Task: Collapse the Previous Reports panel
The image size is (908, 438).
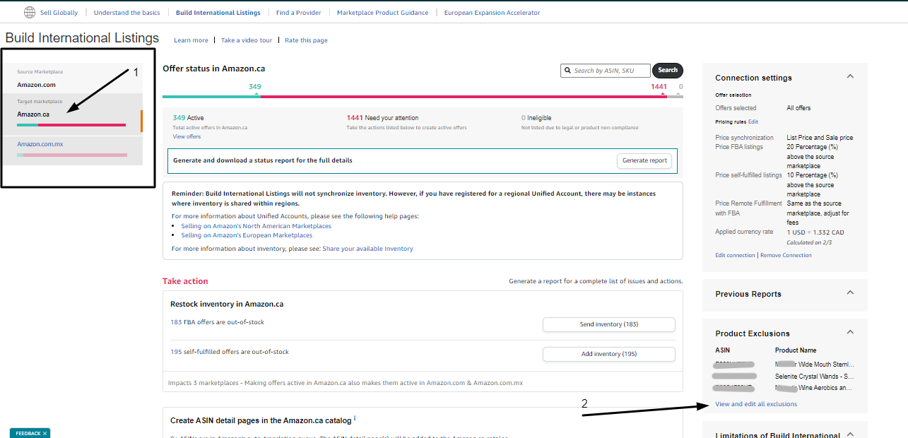Action: coord(850,292)
